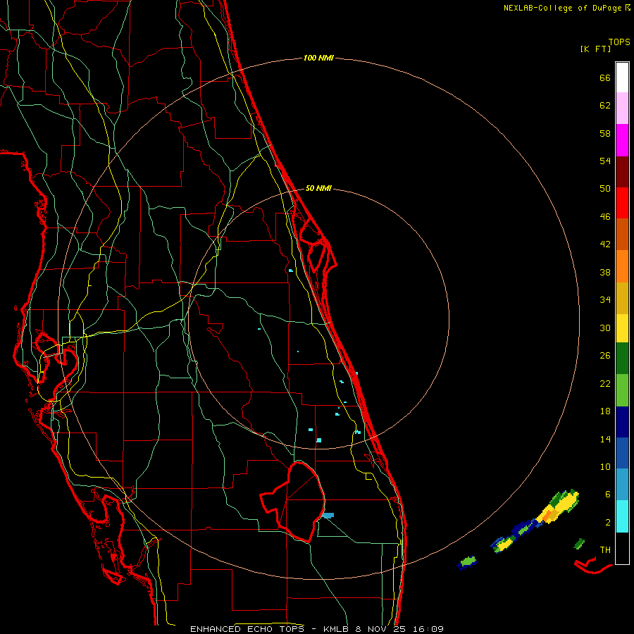Click the legend value "30"
Image resolution: width=634 pixels, height=634 pixels.
(x=605, y=328)
